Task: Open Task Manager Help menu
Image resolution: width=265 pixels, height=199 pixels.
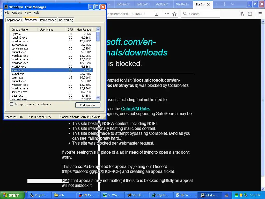Action: point(36,13)
